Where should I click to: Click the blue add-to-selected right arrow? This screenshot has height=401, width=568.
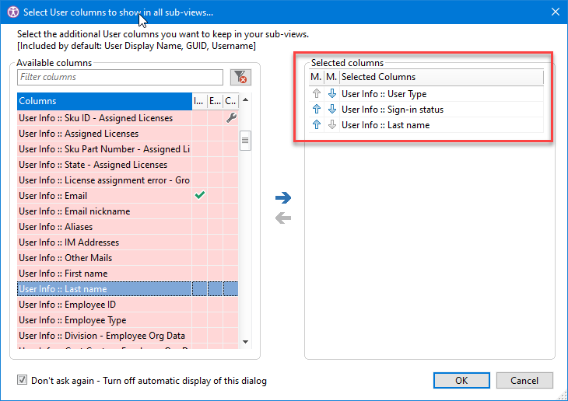tap(283, 198)
